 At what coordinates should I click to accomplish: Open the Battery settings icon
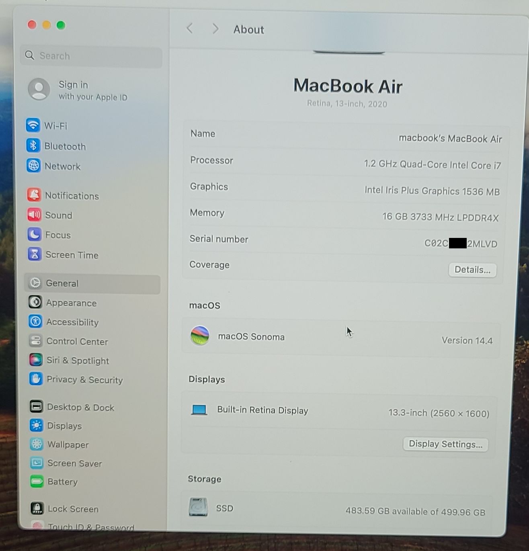tap(37, 481)
